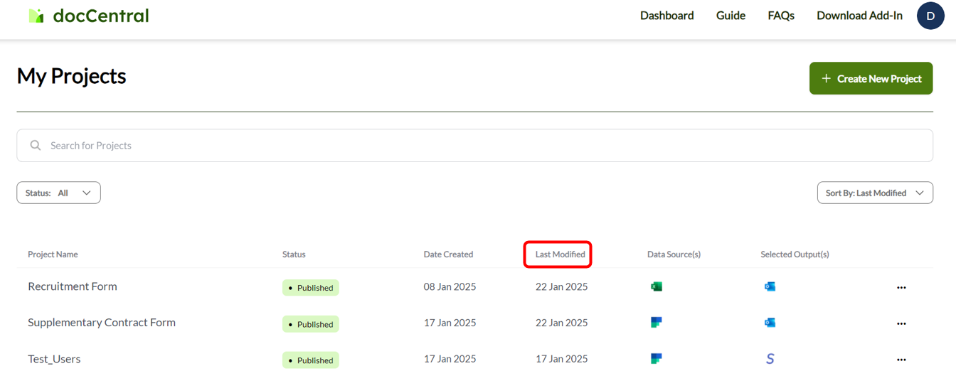Go to Dashboard in the top navigation
Screen dimensions: 956x371
pos(666,16)
